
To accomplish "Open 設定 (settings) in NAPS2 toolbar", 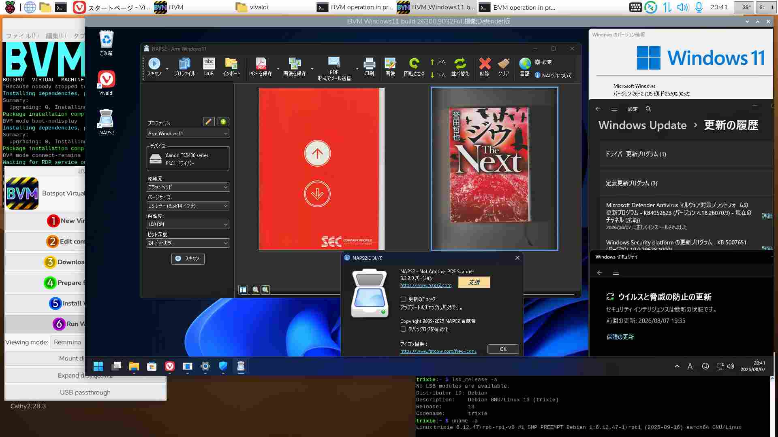I will coord(543,62).
